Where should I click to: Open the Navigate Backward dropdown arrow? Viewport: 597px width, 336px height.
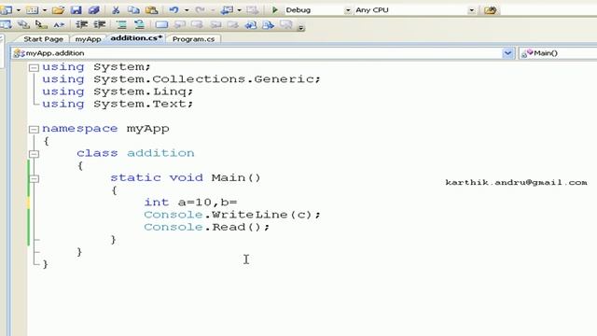(x=239, y=10)
